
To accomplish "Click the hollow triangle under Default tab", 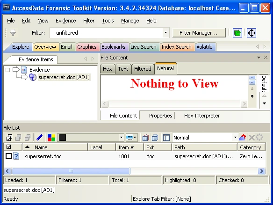I will (264, 96).
